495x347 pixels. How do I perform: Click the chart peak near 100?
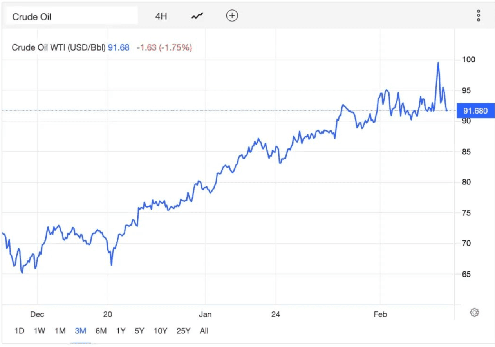coord(438,63)
